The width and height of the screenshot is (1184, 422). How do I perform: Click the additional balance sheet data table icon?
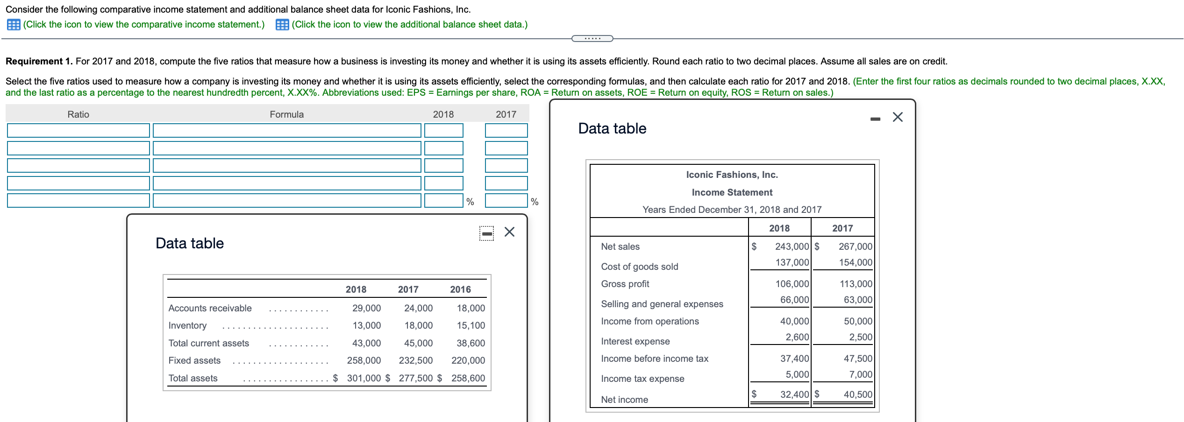(x=282, y=24)
